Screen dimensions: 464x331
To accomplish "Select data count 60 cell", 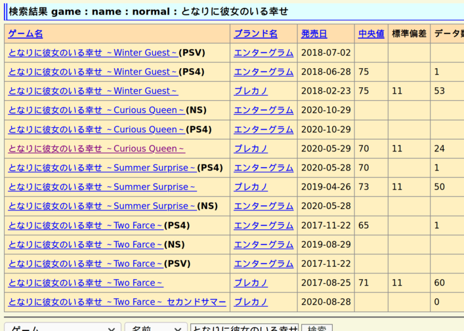I will [447, 283].
